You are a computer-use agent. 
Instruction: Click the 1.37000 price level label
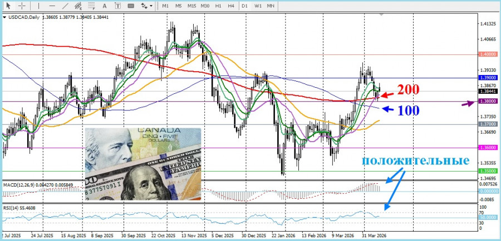[x=489, y=124]
